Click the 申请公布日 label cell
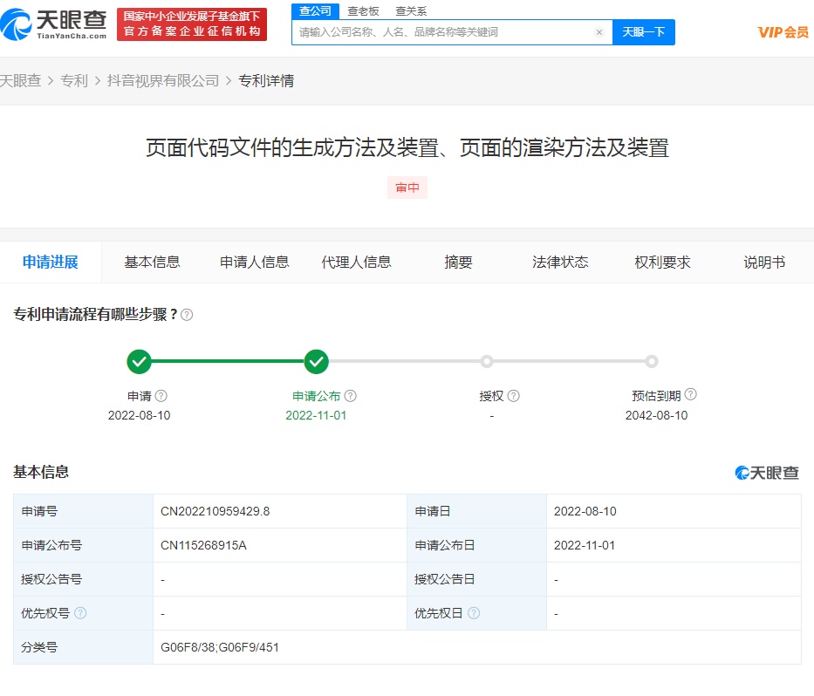Image resolution: width=814 pixels, height=696 pixels. click(476, 545)
